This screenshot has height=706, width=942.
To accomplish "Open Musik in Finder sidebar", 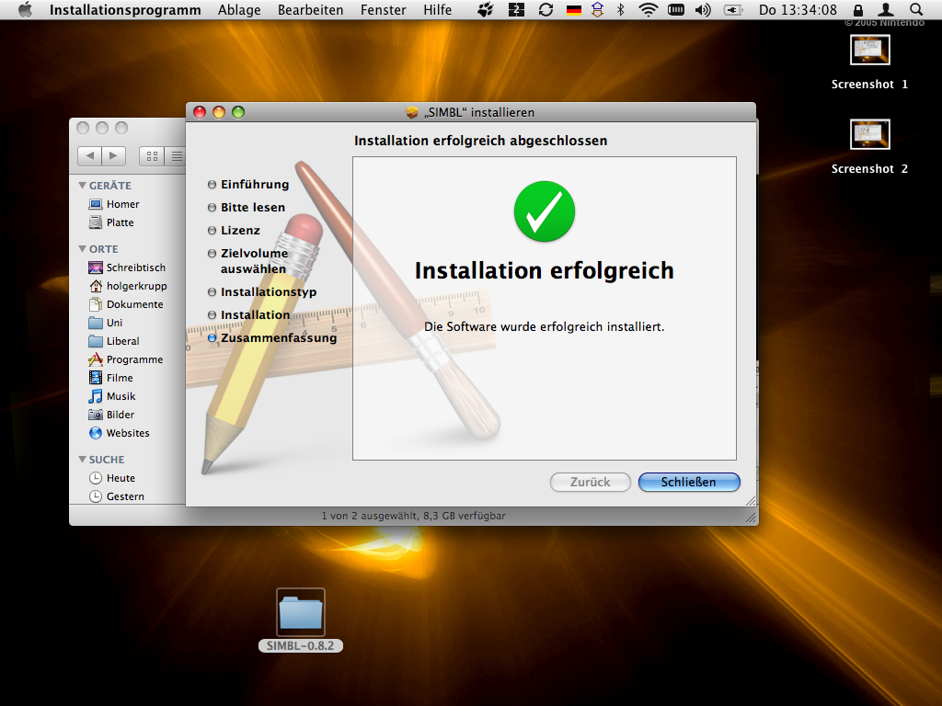I will [x=111, y=396].
